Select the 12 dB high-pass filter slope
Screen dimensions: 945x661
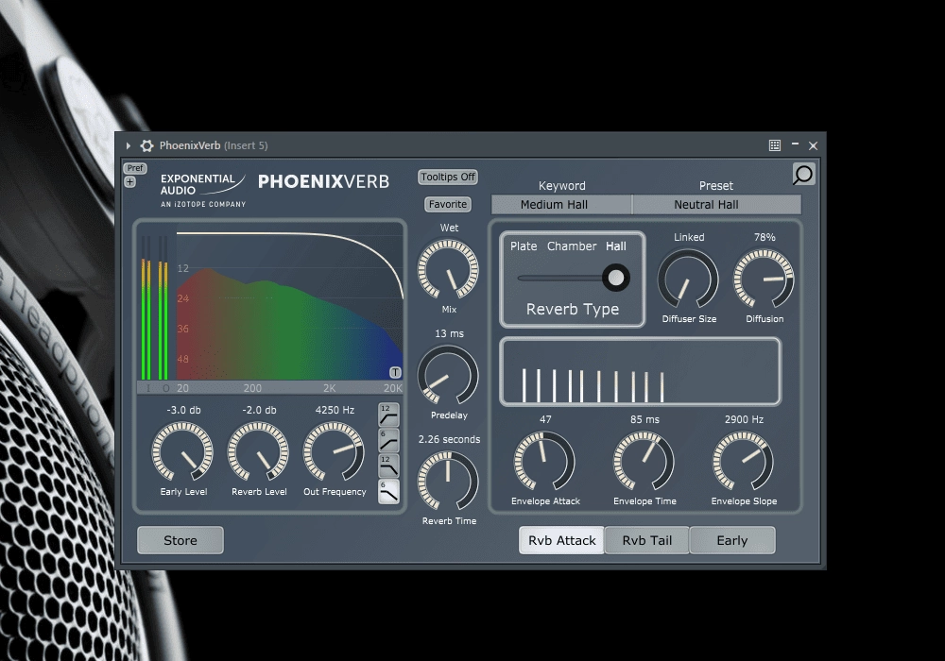click(x=388, y=415)
